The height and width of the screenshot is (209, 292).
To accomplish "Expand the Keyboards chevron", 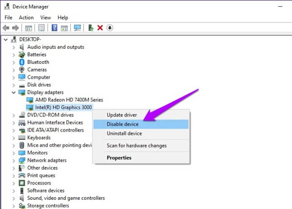I will click(14, 138).
